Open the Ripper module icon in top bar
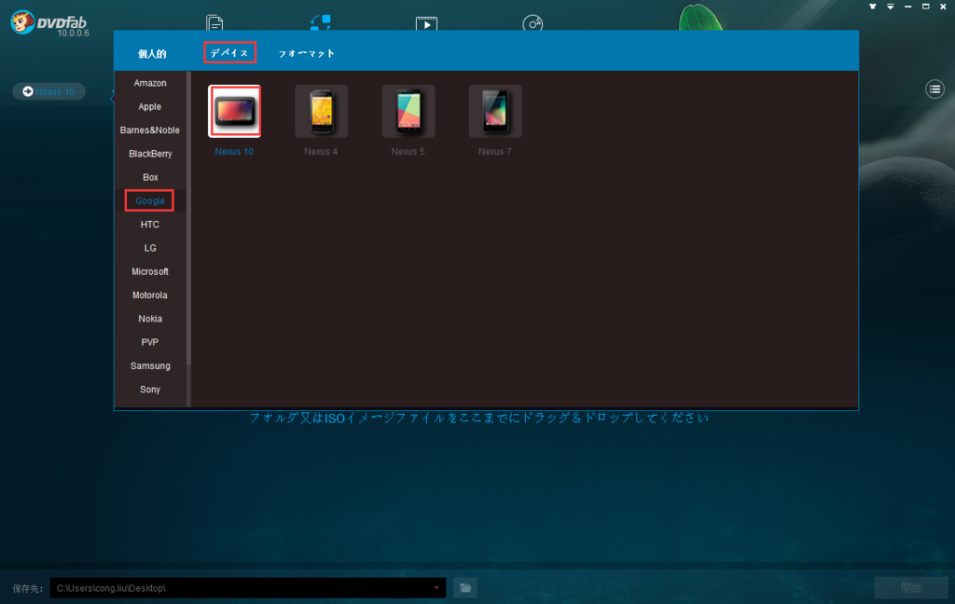The width and height of the screenshot is (955, 604). tap(321, 22)
